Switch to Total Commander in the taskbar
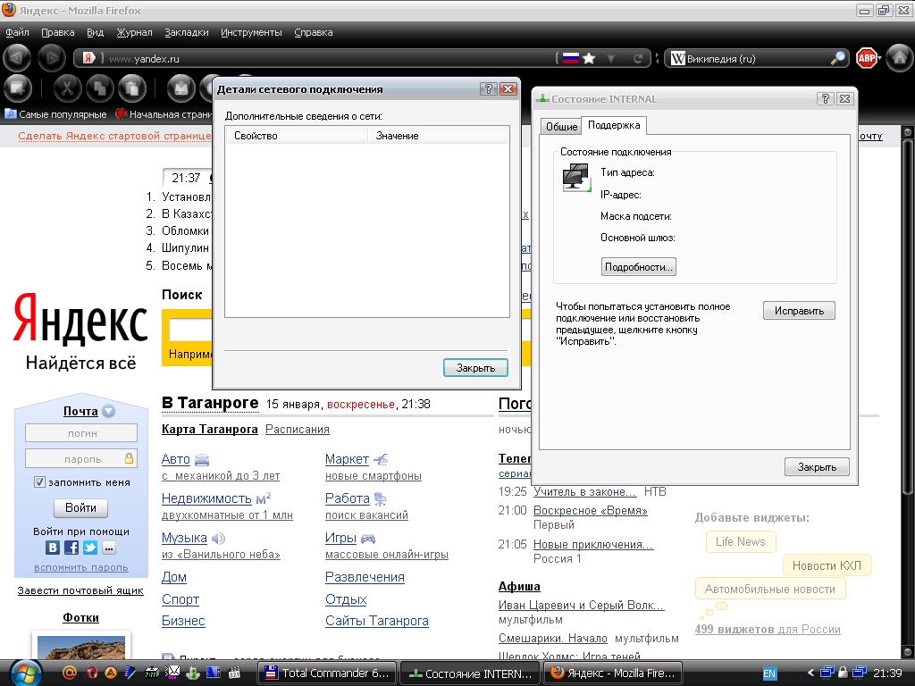This screenshot has width=915, height=686. [x=327, y=673]
